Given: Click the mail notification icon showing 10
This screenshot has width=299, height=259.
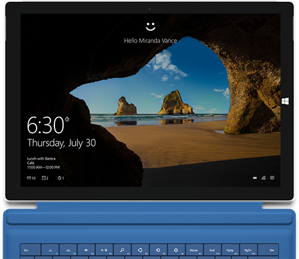Looking at the screenshot, I should click(x=31, y=178).
